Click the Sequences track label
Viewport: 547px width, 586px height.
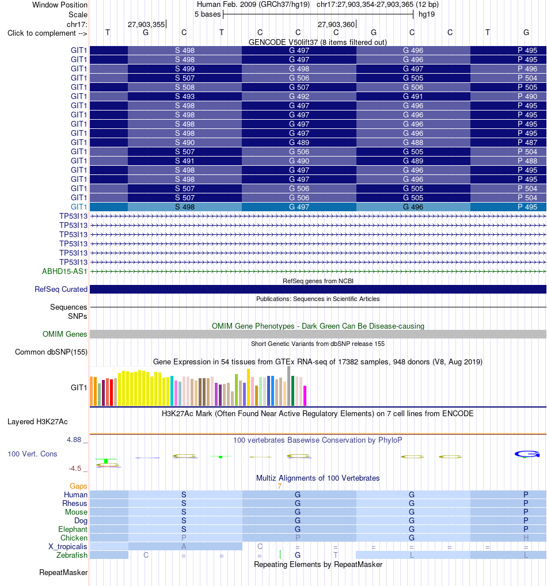point(69,307)
